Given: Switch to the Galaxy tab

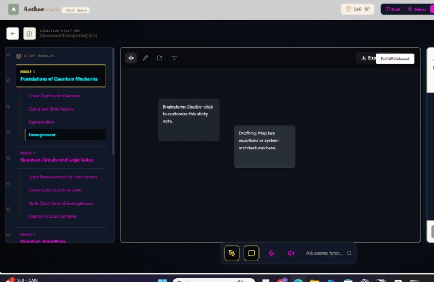Looking at the screenshot, I should [x=417, y=9].
